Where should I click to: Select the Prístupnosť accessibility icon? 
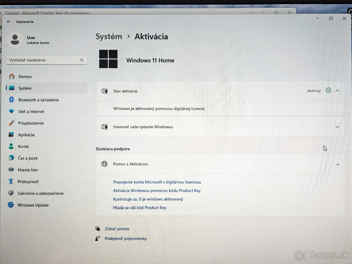[x=11, y=181]
